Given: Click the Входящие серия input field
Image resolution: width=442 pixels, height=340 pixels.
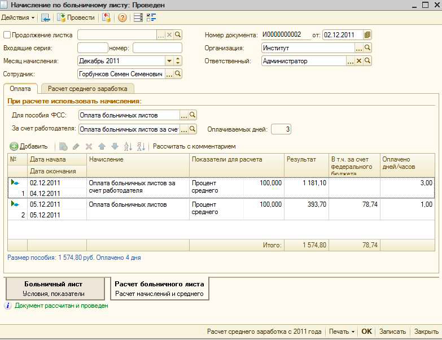Looking at the screenshot, I should [x=93, y=48].
